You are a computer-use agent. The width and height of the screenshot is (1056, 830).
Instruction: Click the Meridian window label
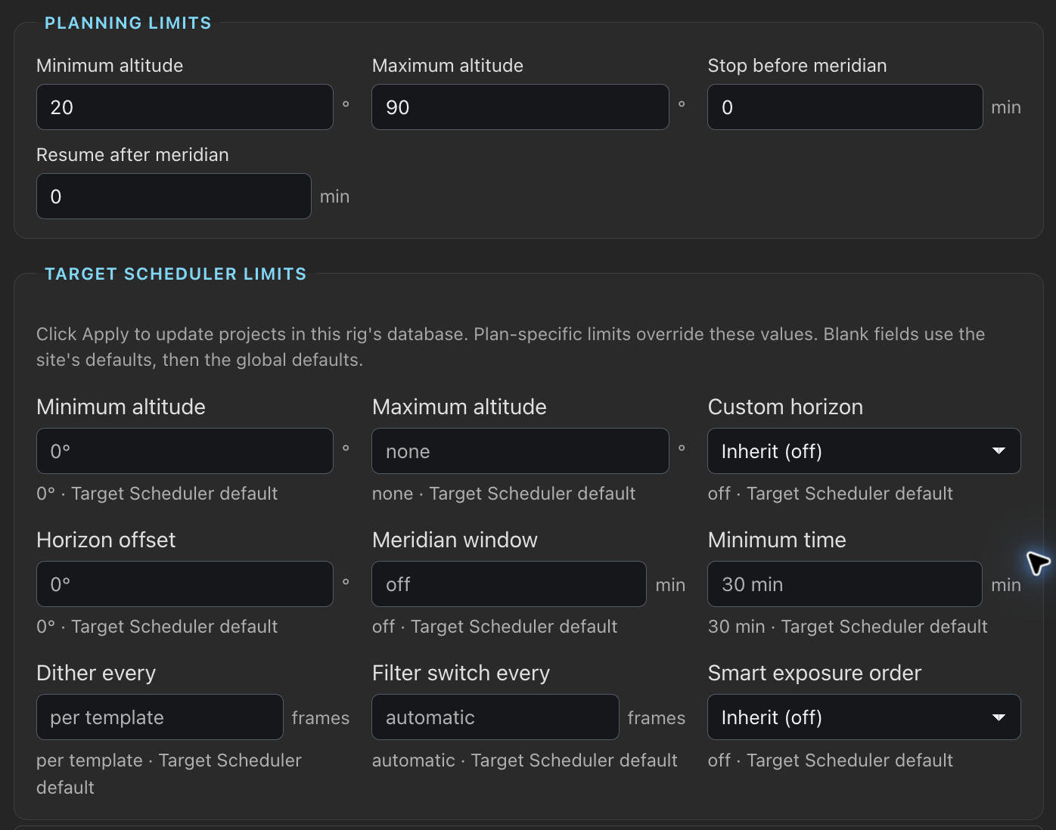[x=455, y=540]
